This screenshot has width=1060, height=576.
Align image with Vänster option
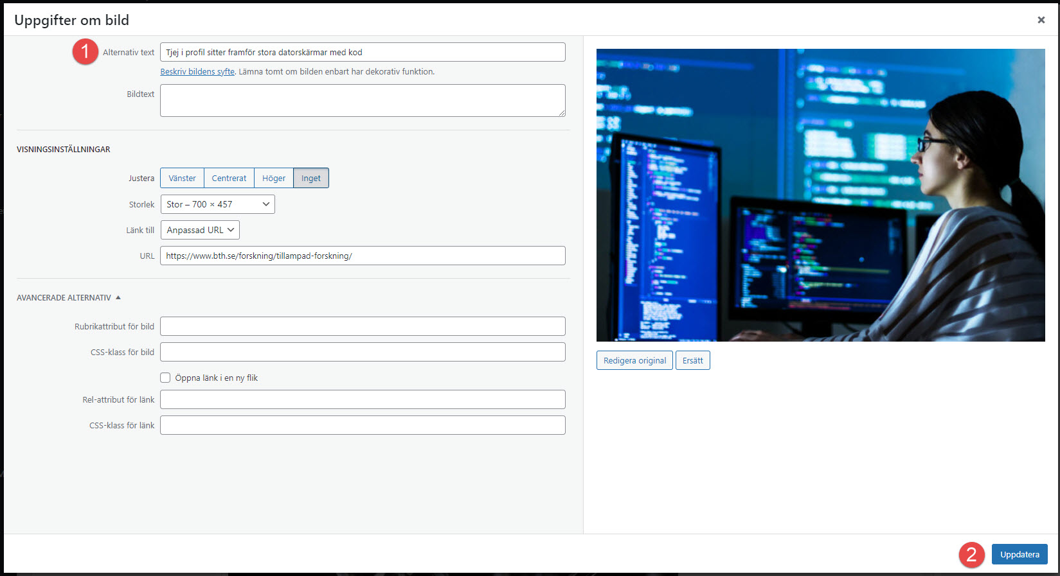[x=182, y=178]
